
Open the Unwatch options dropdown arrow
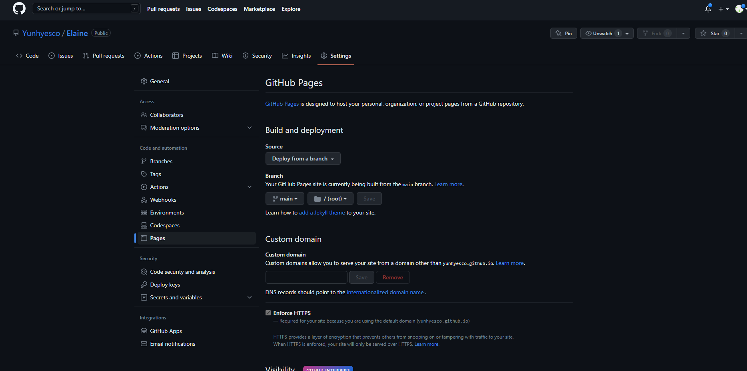(627, 34)
